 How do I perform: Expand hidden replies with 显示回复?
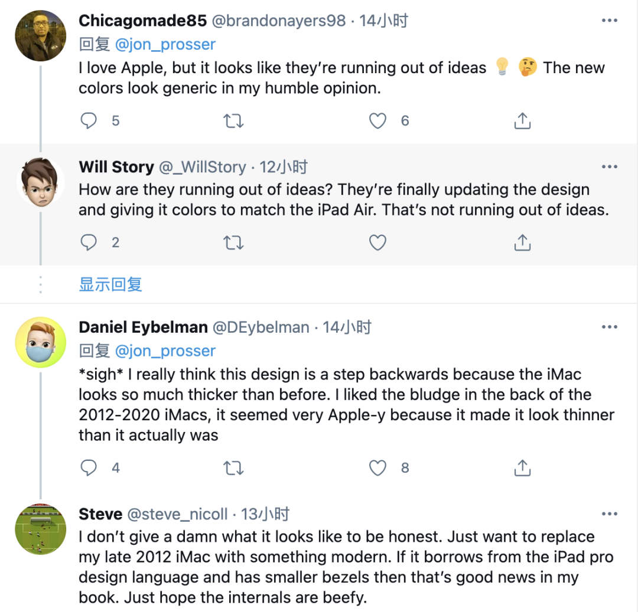110,284
